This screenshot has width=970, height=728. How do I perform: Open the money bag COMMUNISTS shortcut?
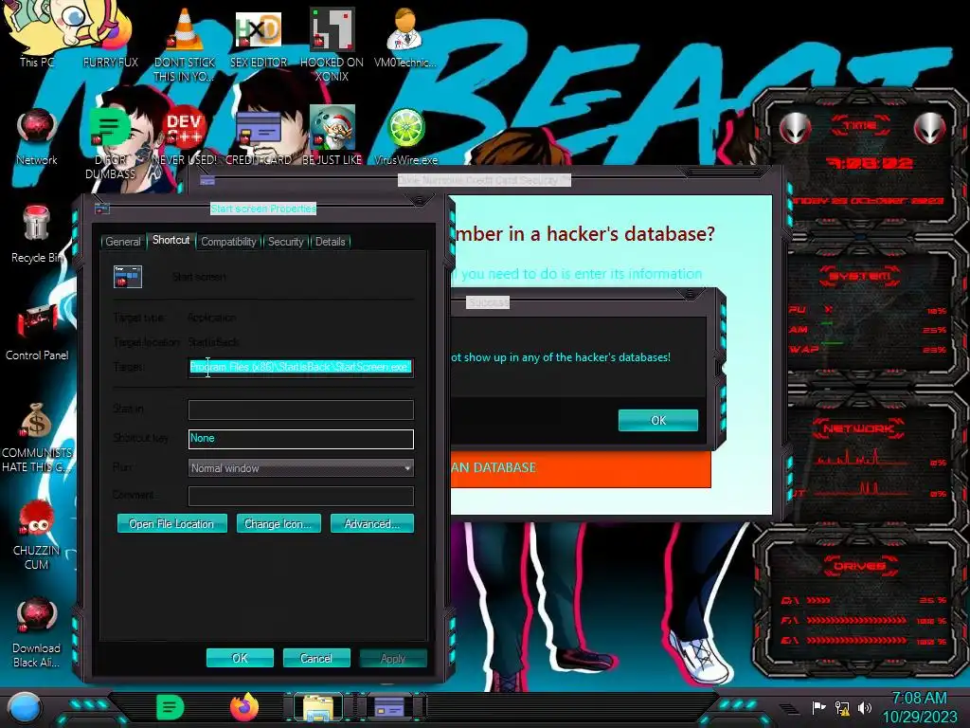click(x=37, y=437)
